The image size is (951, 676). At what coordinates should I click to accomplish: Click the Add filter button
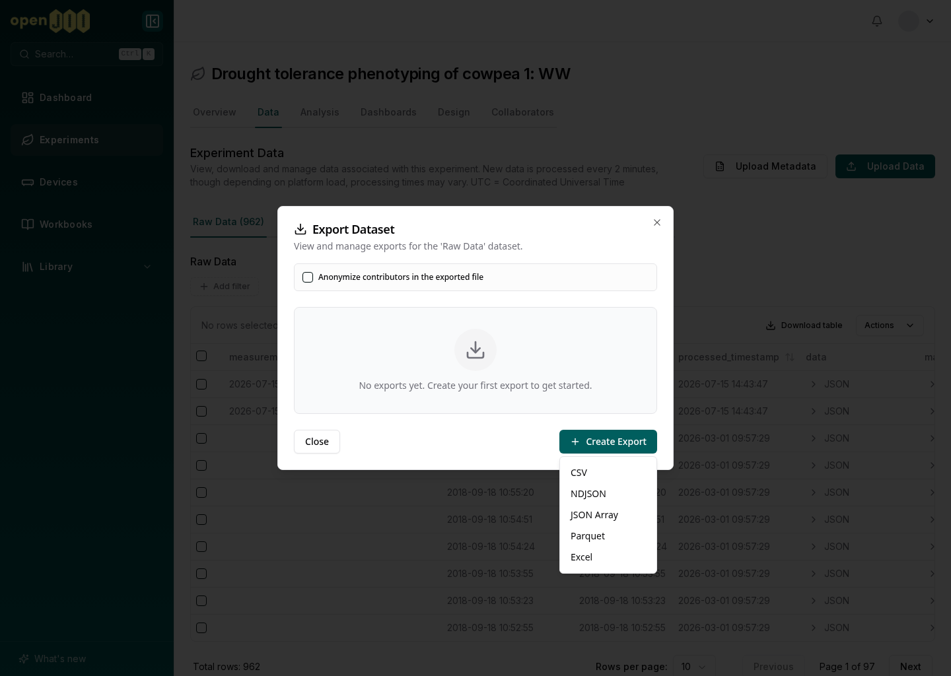point(225,287)
